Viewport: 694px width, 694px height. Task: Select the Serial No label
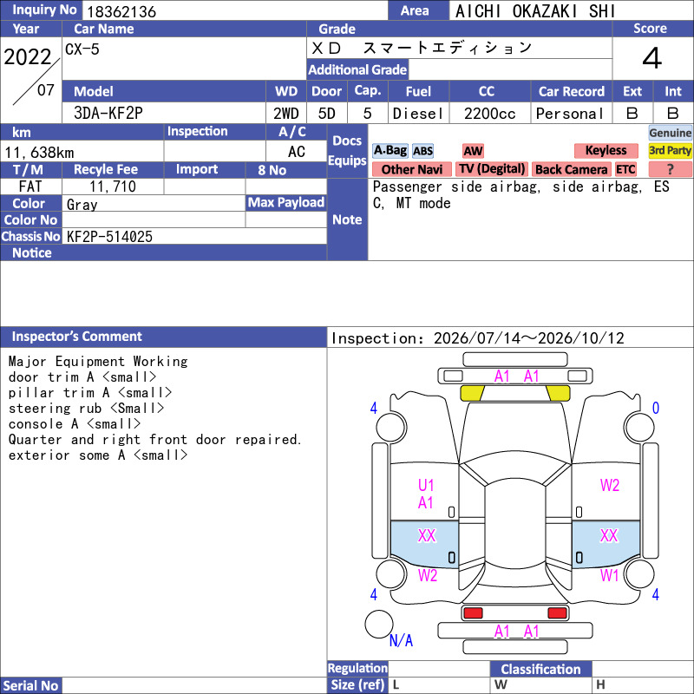coord(30,685)
